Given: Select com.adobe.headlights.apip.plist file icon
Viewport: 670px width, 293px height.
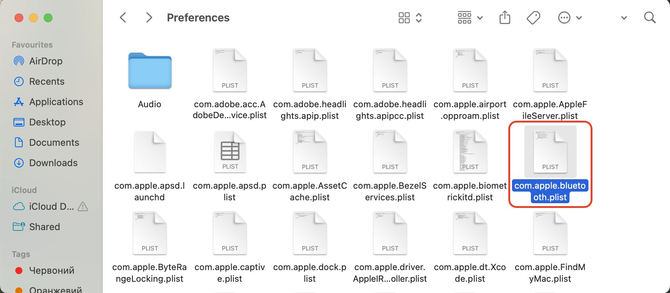Looking at the screenshot, I should pyautogui.click(x=310, y=70).
